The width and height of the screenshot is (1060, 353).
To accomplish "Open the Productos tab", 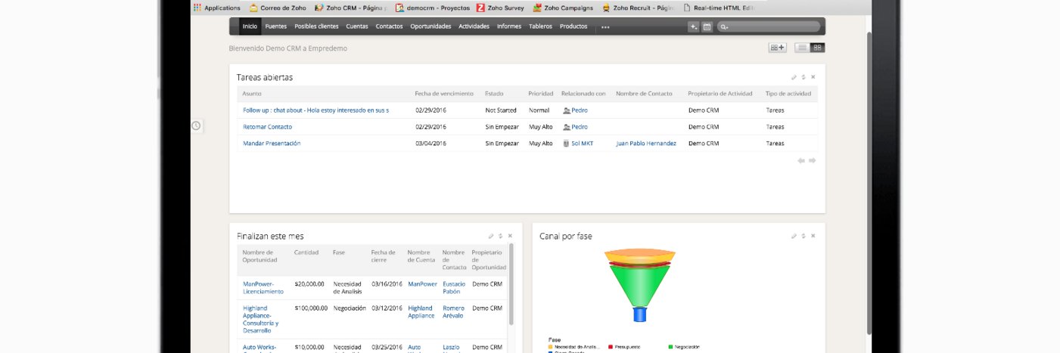I will (x=574, y=26).
